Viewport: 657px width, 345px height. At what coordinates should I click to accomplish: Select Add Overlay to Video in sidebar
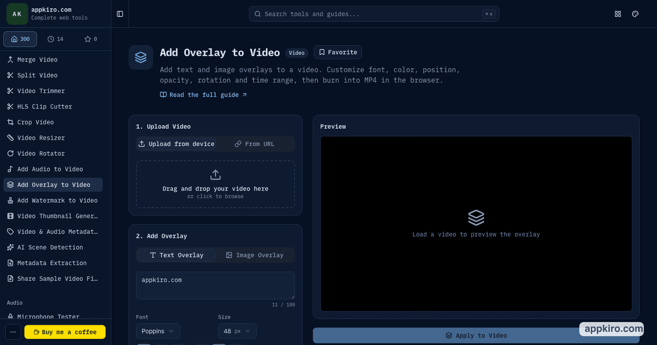click(x=53, y=185)
